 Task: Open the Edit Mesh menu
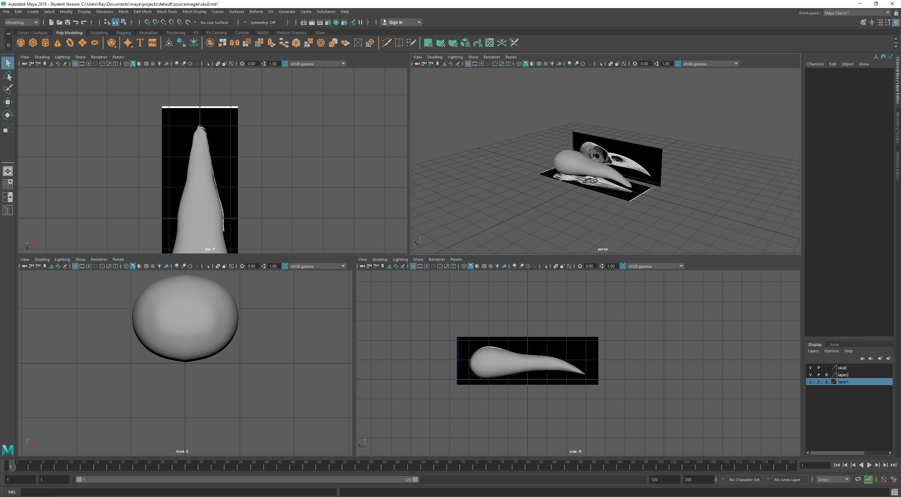(143, 12)
